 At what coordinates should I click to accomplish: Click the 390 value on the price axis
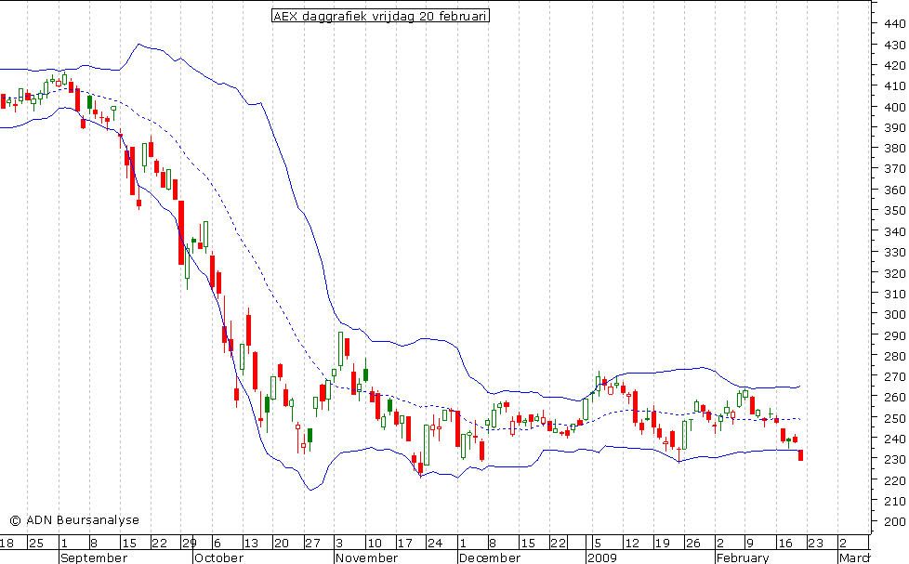(x=895, y=127)
